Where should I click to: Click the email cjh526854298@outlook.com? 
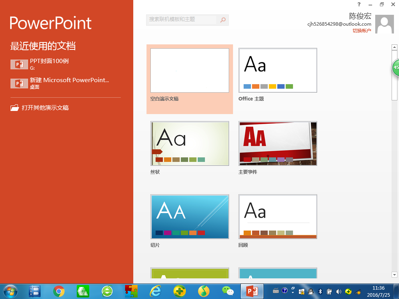tap(339, 24)
